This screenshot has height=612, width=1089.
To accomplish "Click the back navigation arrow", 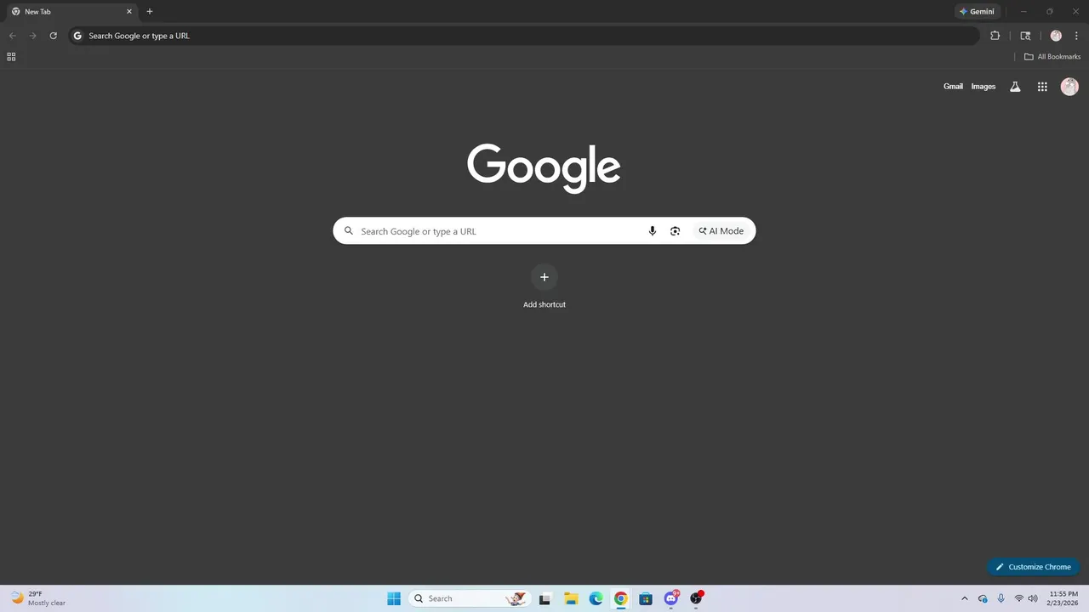I will (13, 36).
